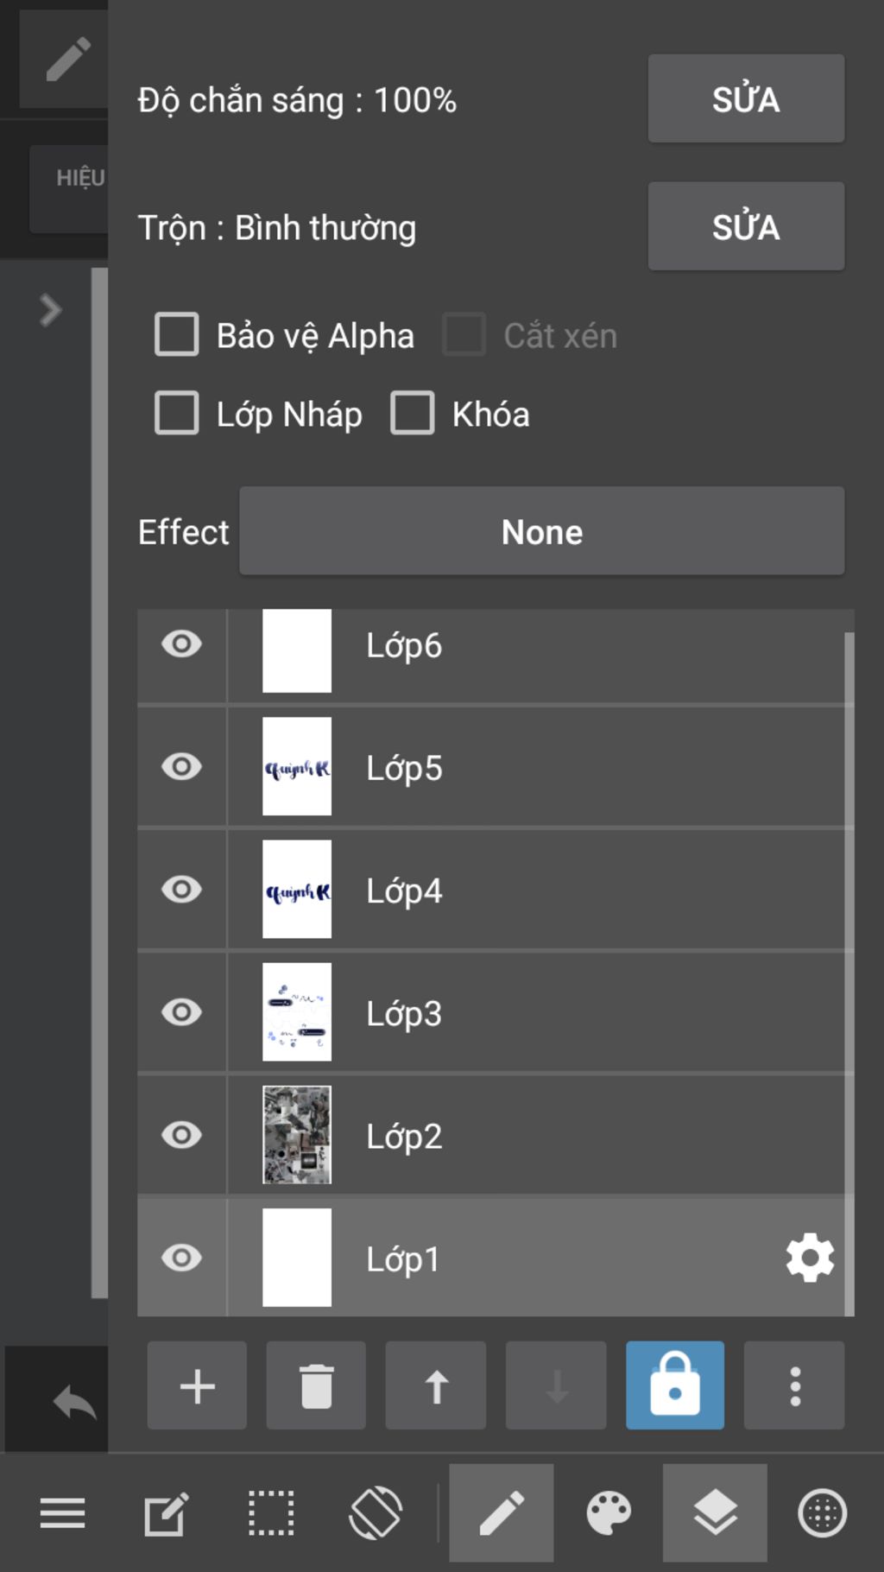Expand the side panel chevron arrow
The width and height of the screenshot is (884, 1572).
point(50,310)
